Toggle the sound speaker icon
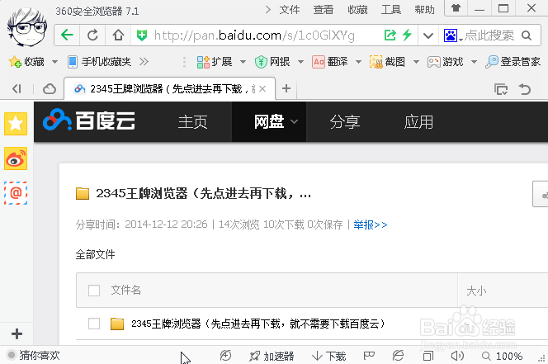The width and height of the screenshot is (548, 364). [x=457, y=356]
